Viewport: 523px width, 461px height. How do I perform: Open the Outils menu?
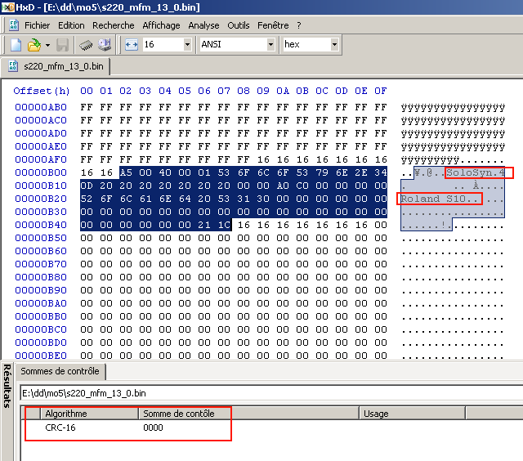click(238, 25)
